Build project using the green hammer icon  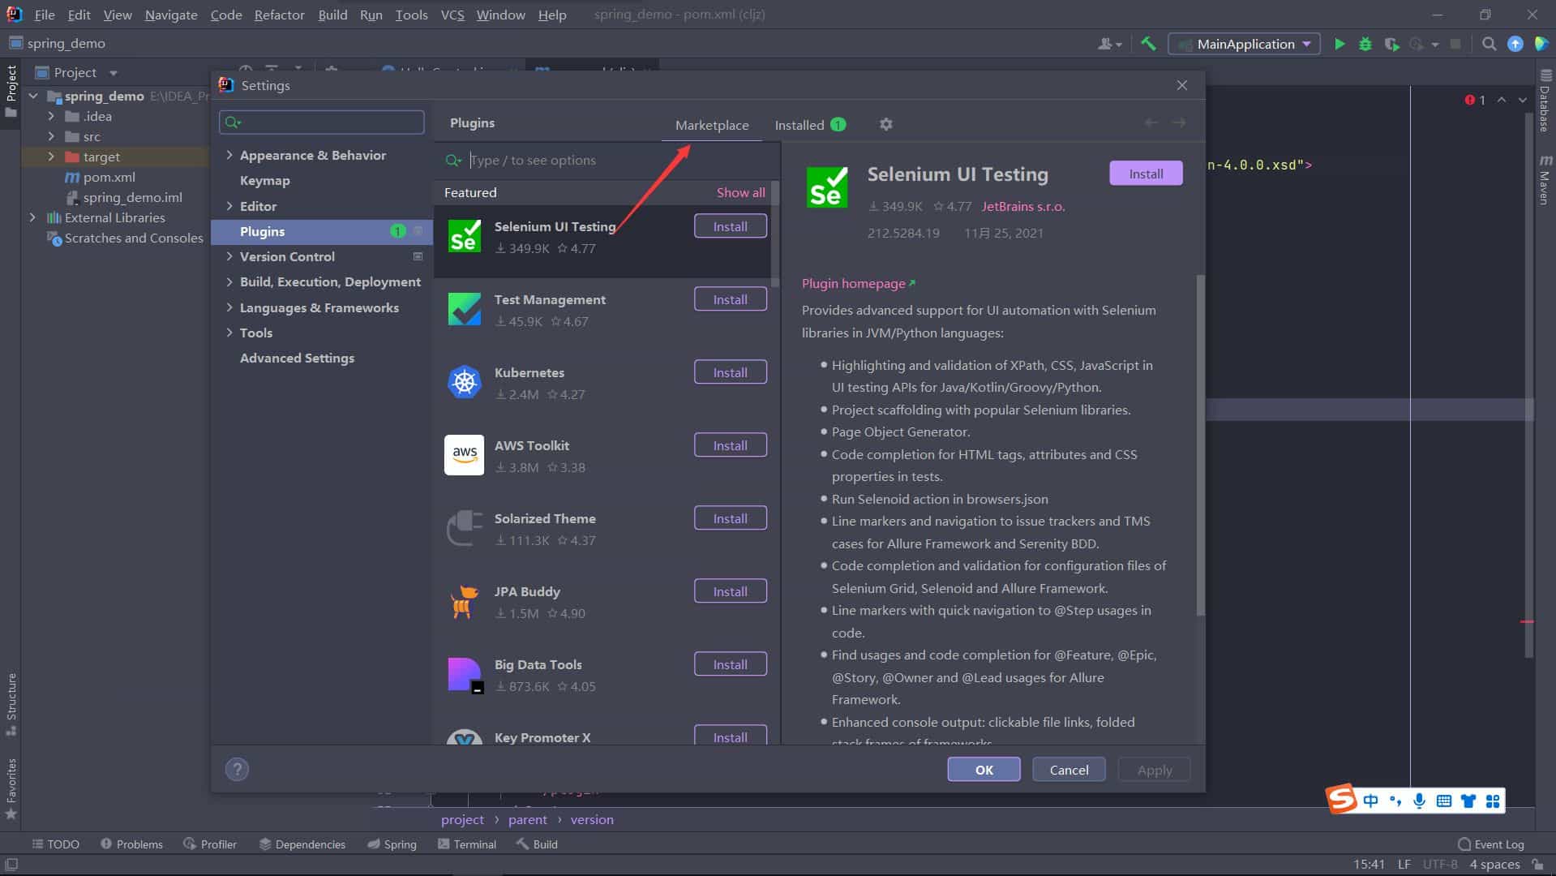(1148, 44)
